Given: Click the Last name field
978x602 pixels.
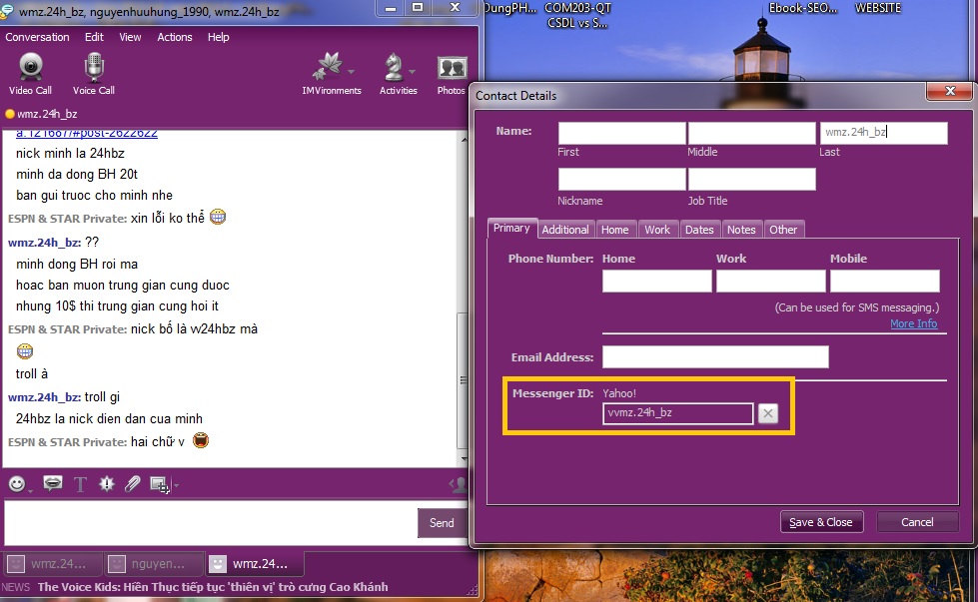Looking at the screenshot, I should [884, 134].
